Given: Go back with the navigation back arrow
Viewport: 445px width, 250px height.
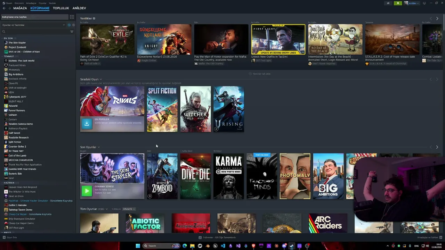Looking at the screenshot, I should pos(4,8).
